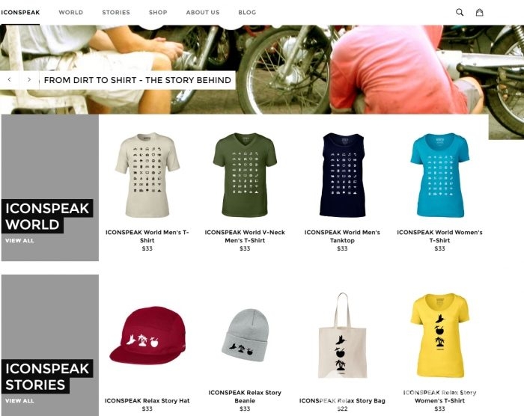Click the ICONSPEAK Relax Story Bag title
Viewport: 524px width, 416px height.
click(342, 400)
